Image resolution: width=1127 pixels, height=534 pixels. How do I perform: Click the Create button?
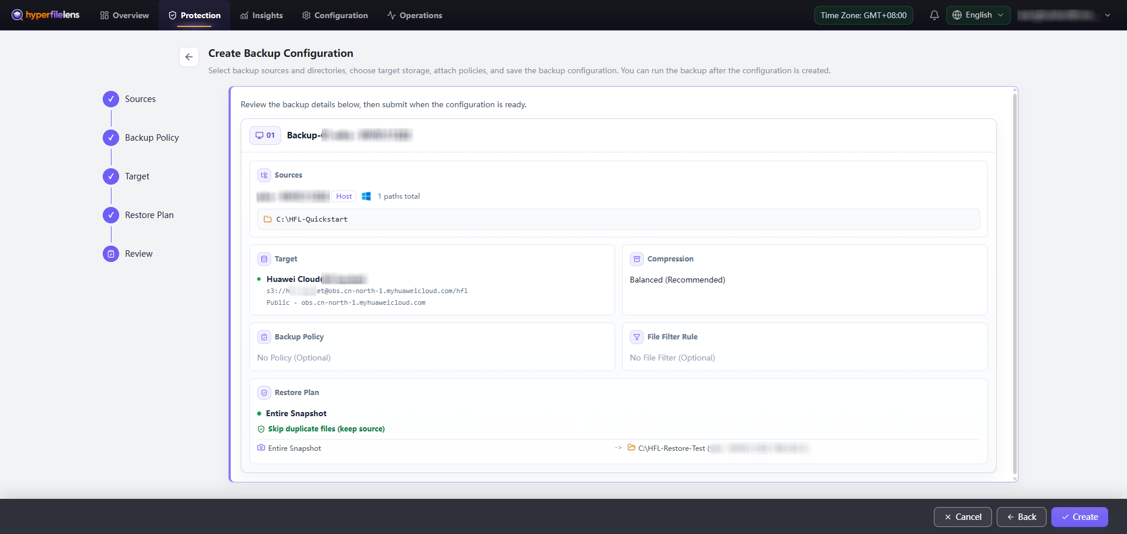(1079, 517)
